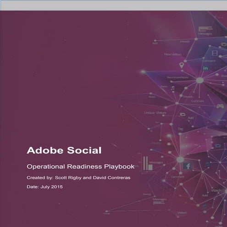Click 'Created by: Scott Rigby and David Contreras'
This screenshot has height=227, width=227.
(x=78, y=177)
